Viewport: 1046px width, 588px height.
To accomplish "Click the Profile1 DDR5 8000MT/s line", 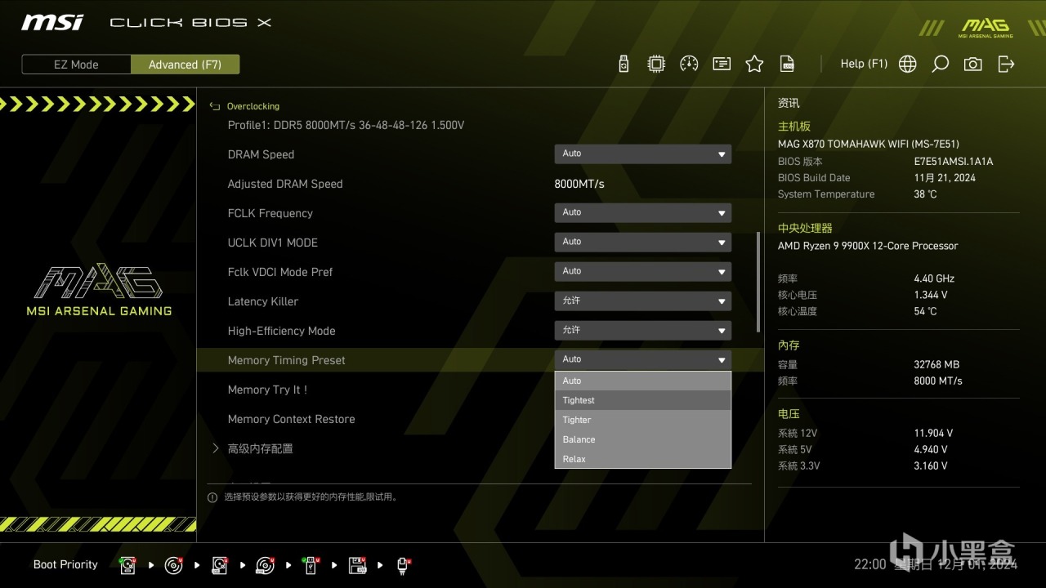I will (346, 125).
